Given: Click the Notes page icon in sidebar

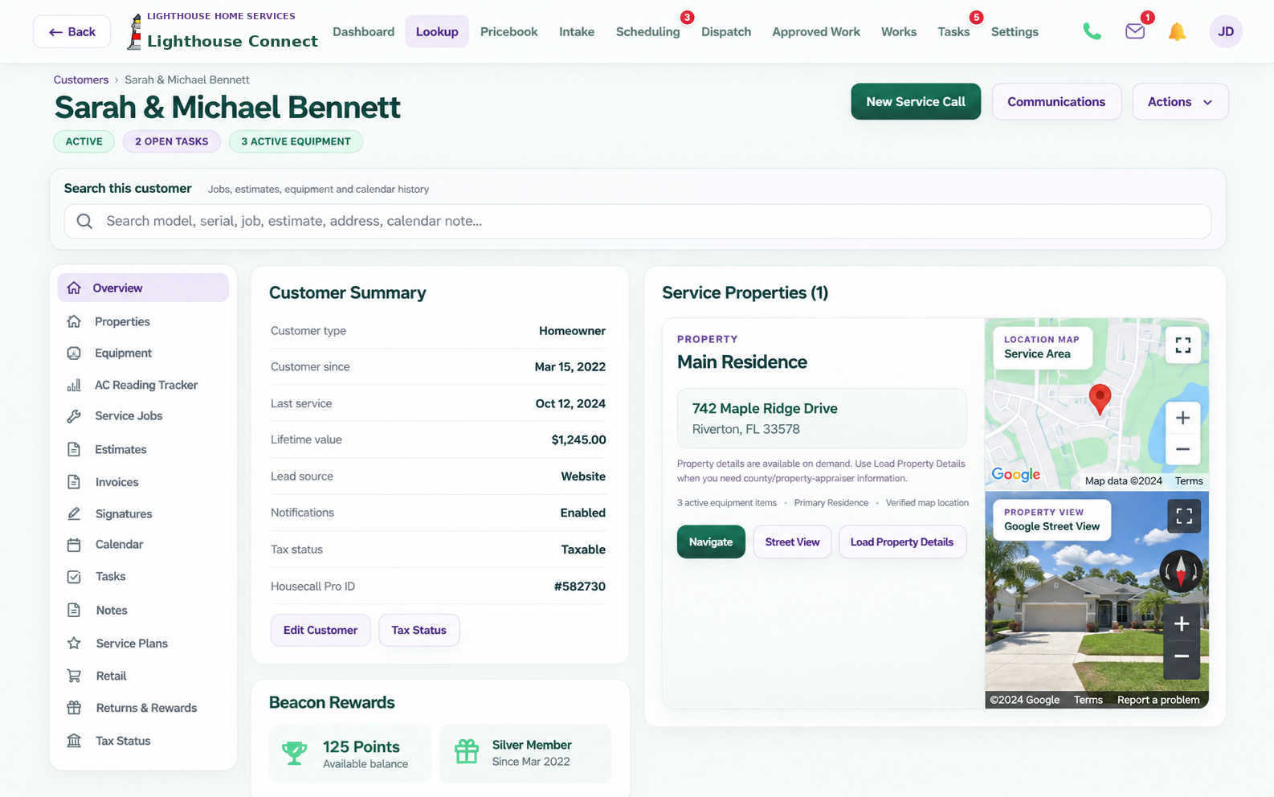Looking at the screenshot, I should click(74, 610).
